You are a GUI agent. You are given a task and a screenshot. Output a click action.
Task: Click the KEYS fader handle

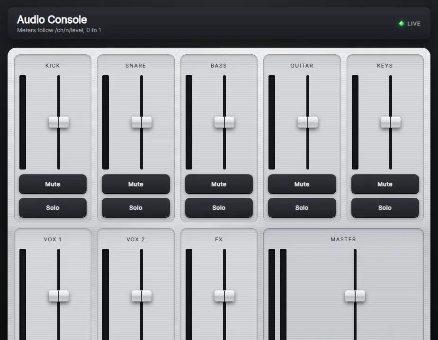(391, 122)
